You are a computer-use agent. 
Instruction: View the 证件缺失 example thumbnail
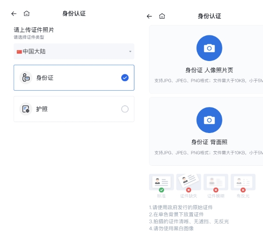coord(189,182)
